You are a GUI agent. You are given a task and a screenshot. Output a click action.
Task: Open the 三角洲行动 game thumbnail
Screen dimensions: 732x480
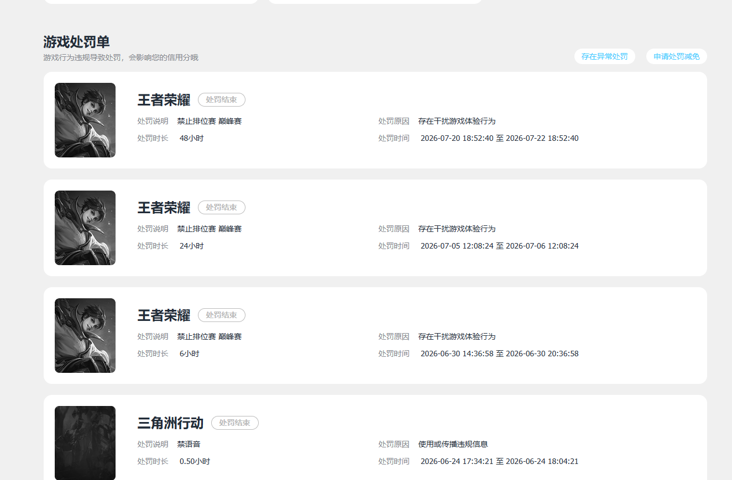pos(85,443)
